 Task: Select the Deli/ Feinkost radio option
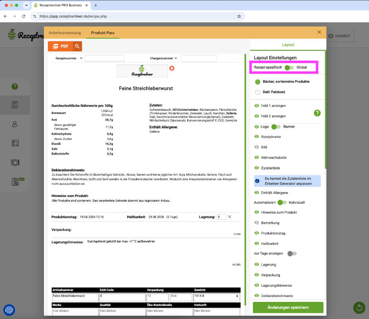pyautogui.click(x=258, y=92)
